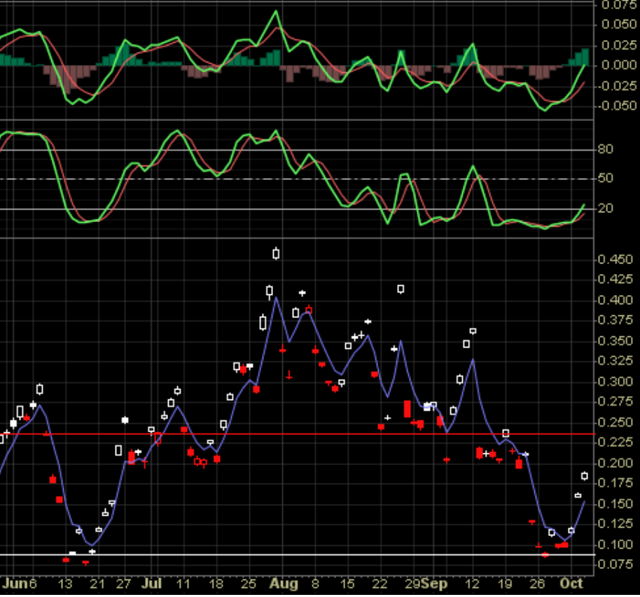Click the 80 overbought level label
This screenshot has height=597, width=640.
click(605, 149)
